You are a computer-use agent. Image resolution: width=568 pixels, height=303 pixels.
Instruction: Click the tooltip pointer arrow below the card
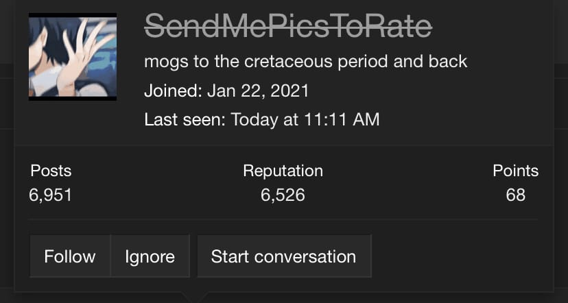coord(195,298)
